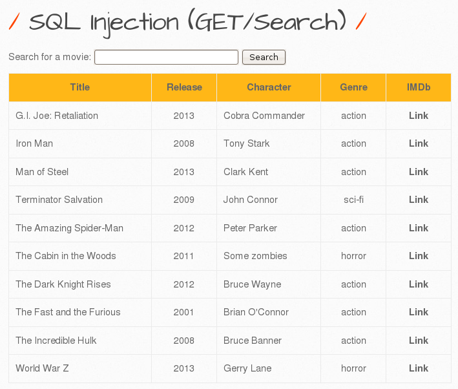458x389 pixels.
Task: Click the movie search input field
Action: [166, 57]
